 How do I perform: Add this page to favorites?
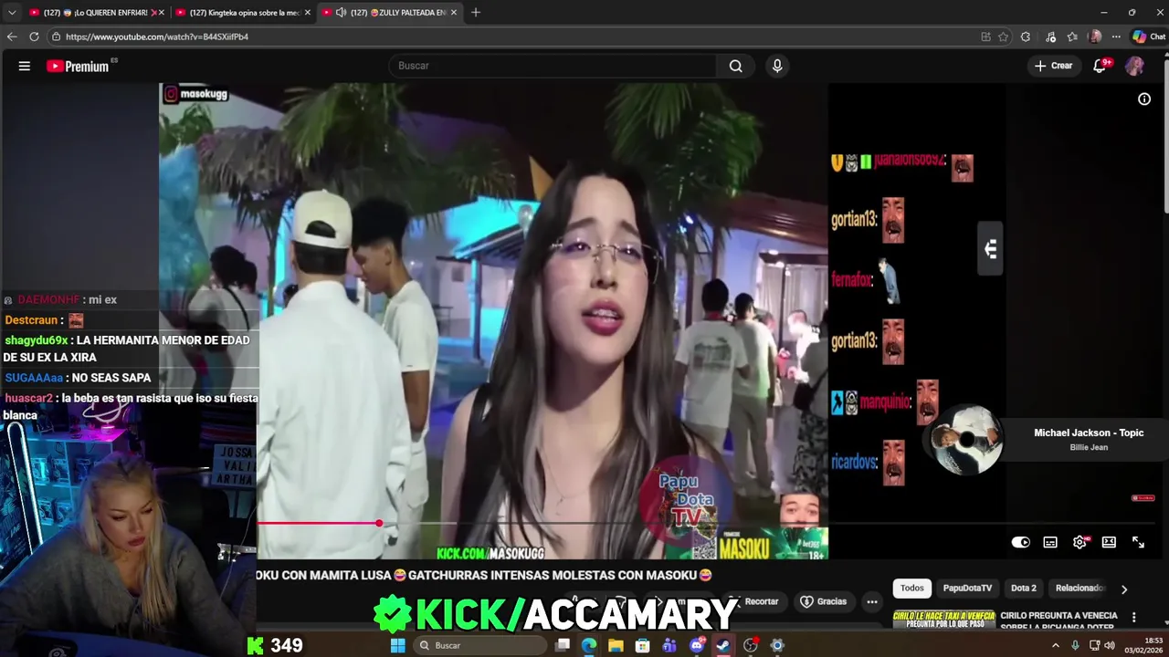point(1003,36)
